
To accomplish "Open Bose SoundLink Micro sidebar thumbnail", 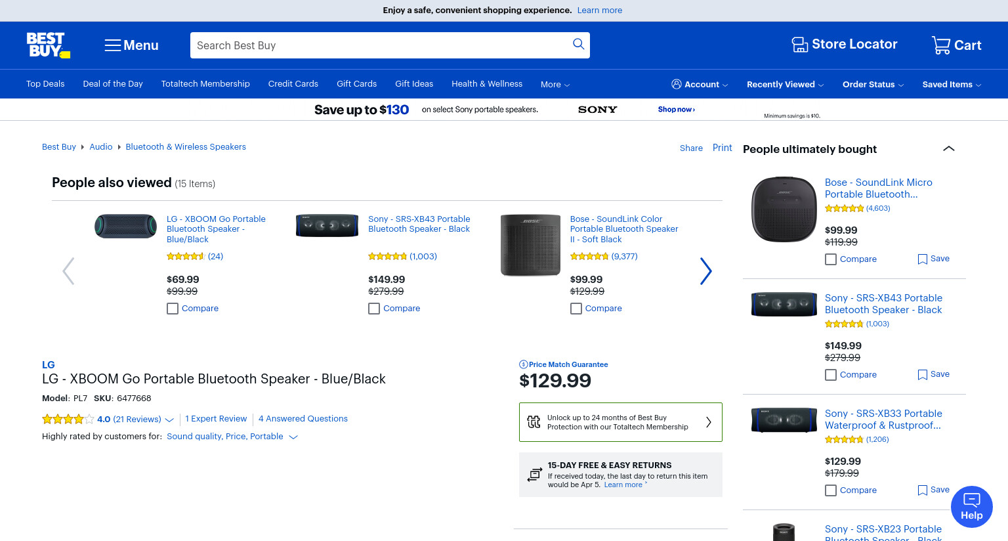I will [784, 209].
